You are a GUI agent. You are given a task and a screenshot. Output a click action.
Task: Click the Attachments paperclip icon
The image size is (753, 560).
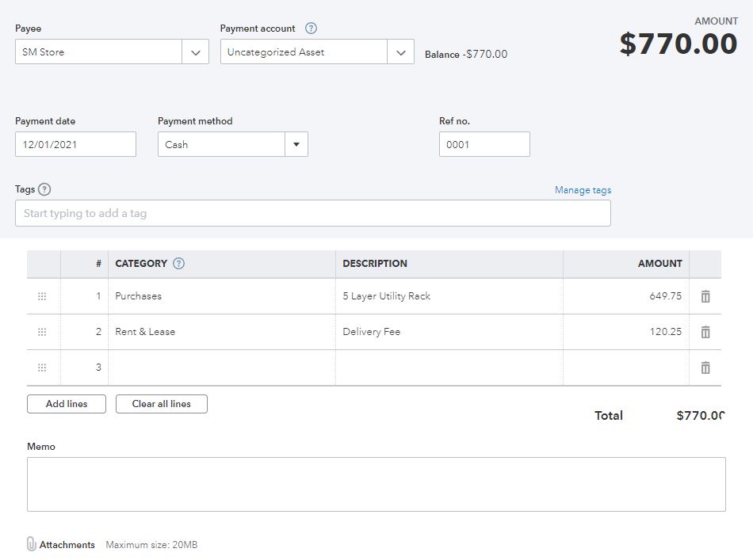click(32, 544)
